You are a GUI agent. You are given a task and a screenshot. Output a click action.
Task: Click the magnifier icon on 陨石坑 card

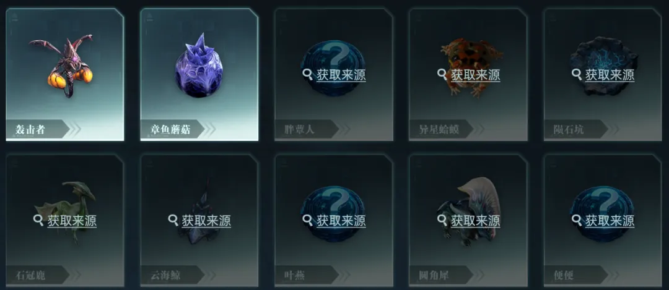point(577,75)
